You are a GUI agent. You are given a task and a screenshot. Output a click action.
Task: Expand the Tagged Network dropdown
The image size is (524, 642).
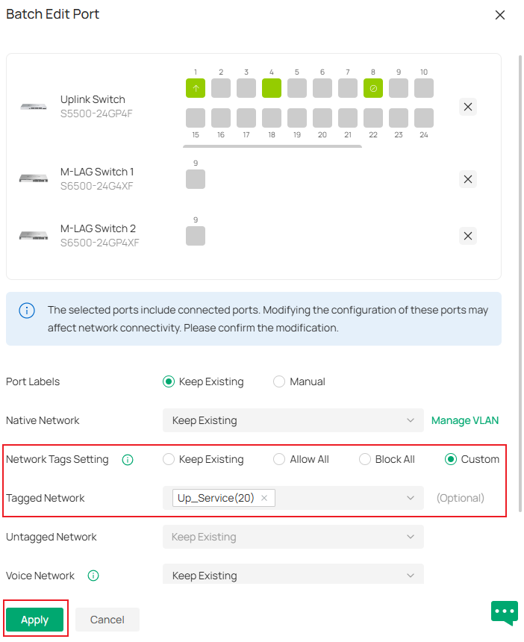pos(409,498)
